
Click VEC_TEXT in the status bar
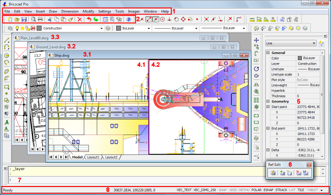(x=184, y=190)
